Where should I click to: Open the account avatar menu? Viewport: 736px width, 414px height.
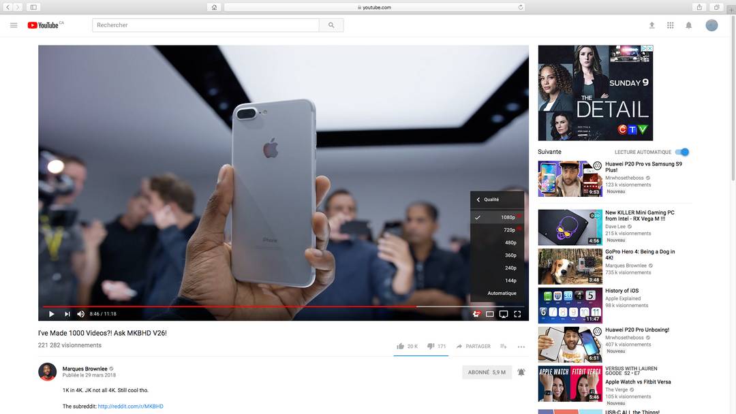[x=711, y=25]
